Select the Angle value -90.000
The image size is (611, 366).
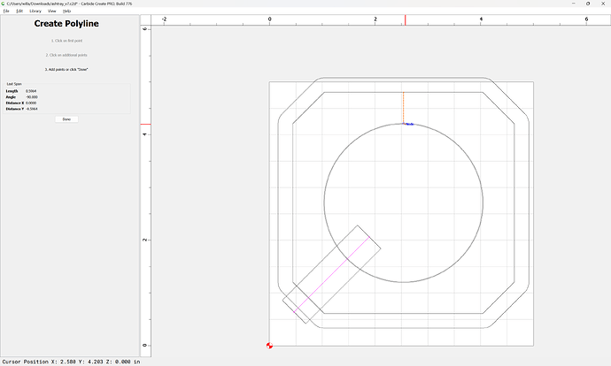click(x=32, y=97)
